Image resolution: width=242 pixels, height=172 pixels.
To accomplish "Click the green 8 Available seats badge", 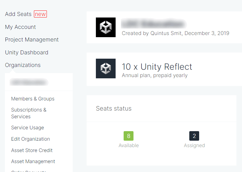I will pos(129,136).
